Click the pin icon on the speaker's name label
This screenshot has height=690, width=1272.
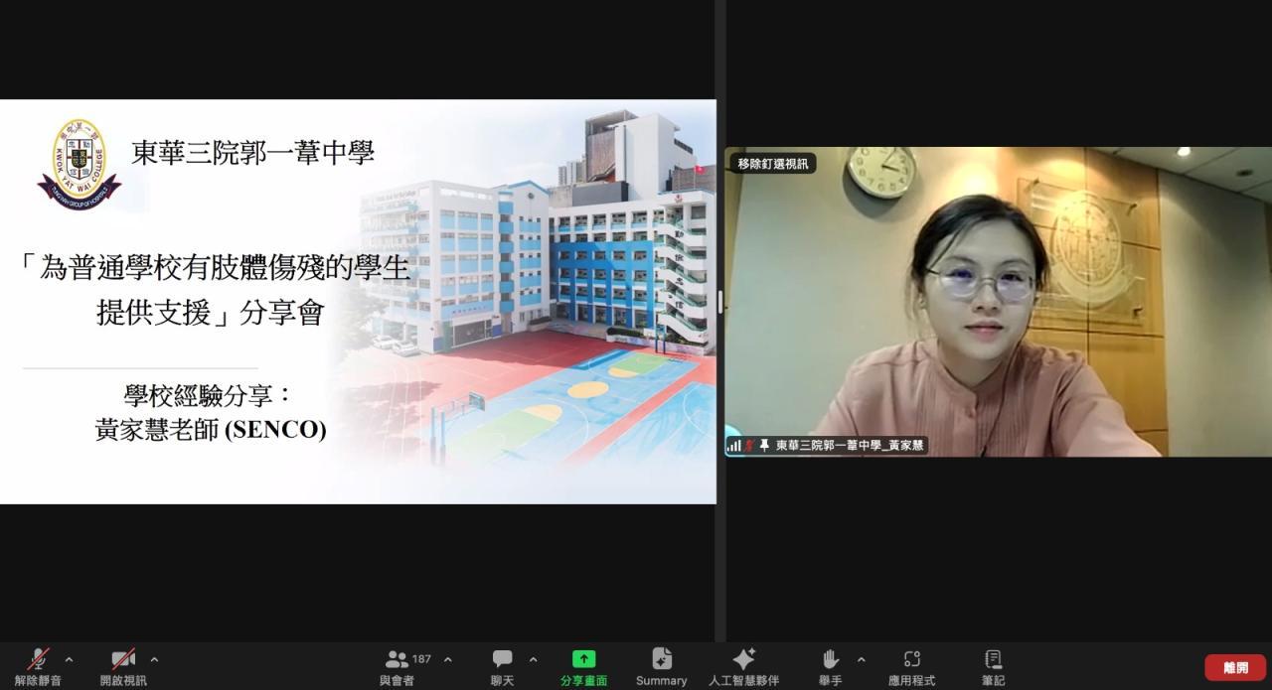tap(764, 446)
